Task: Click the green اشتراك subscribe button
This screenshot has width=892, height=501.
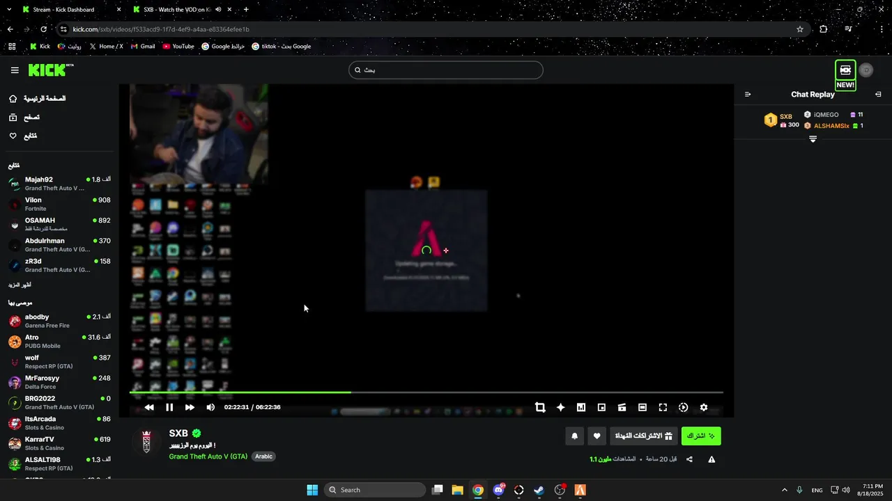Action: point(701,436)
